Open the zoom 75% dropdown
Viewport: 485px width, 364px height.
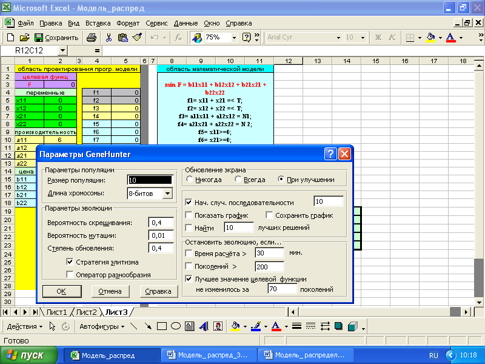pos(234,38)
